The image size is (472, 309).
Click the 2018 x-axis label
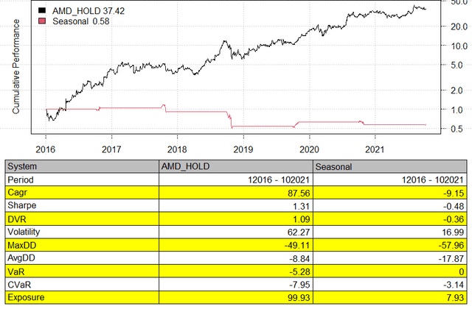[177, 149]
